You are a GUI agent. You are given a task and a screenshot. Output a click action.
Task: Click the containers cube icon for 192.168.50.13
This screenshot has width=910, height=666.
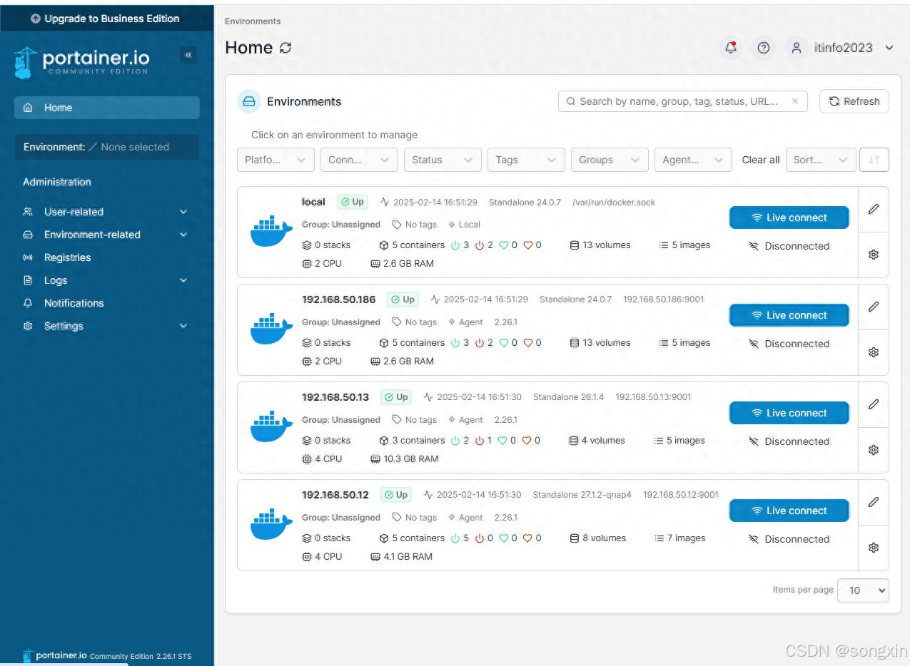coord(384,441)
